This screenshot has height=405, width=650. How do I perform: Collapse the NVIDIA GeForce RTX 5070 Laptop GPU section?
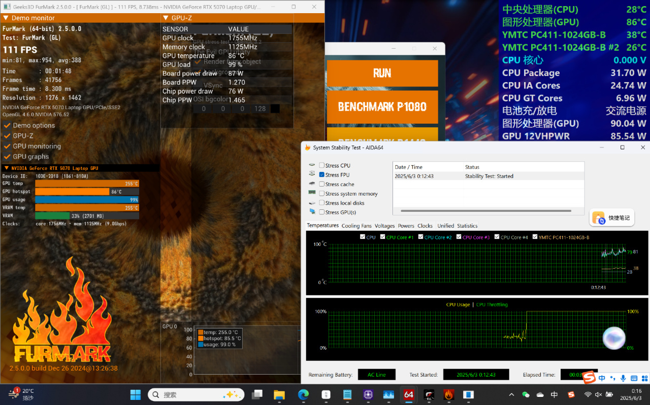[80, 168]
